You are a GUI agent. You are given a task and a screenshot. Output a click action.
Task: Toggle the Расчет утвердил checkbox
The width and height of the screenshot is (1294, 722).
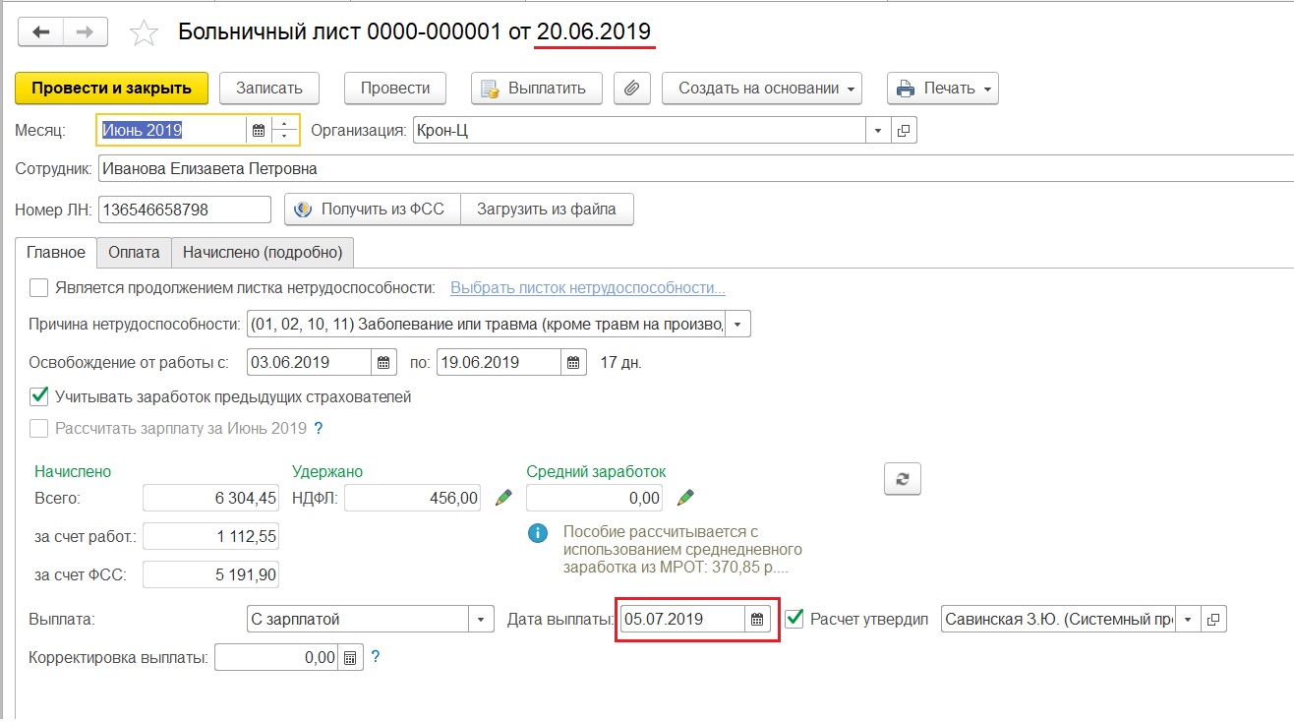pos(794,620)
